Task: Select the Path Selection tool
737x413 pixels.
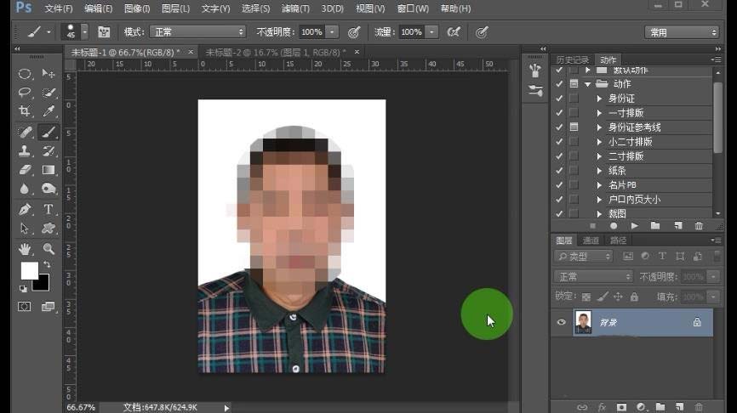Action: click(25, 229)
